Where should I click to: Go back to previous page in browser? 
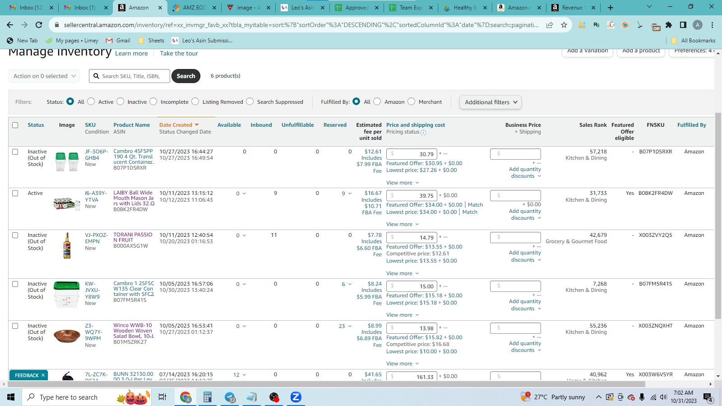tap(10, 25)
